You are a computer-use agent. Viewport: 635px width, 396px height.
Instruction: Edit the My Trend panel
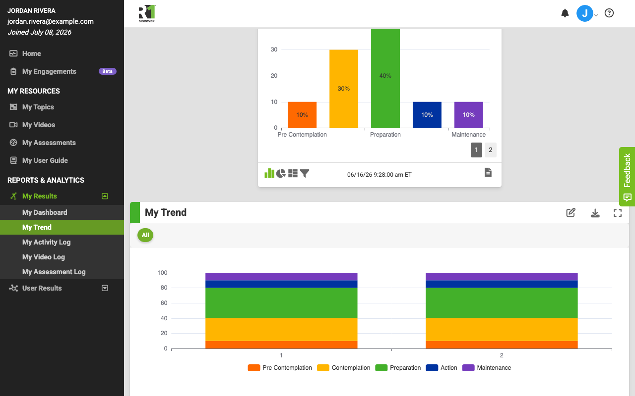571,213
